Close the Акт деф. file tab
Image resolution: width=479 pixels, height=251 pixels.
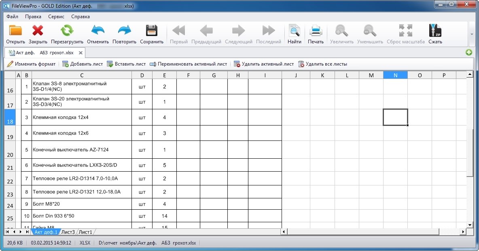tap(81, 53)
